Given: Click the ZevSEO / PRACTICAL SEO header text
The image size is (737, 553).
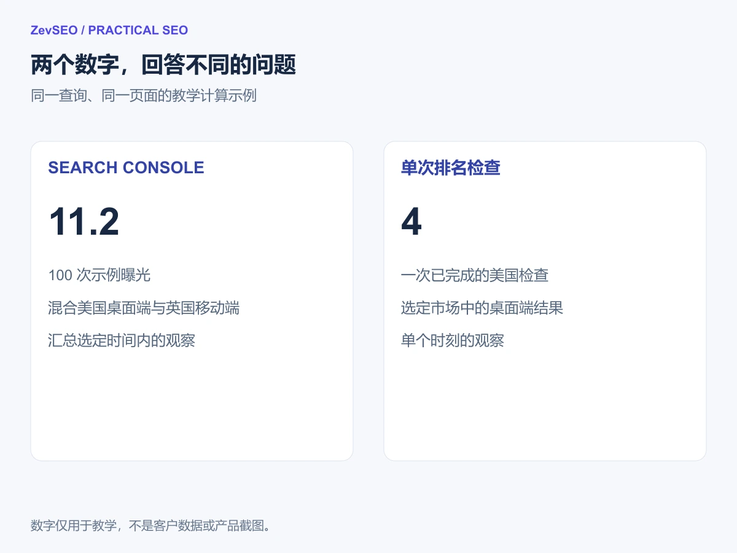Looking at the screenshot, I should pyautogui.click(x=109, y=30).
